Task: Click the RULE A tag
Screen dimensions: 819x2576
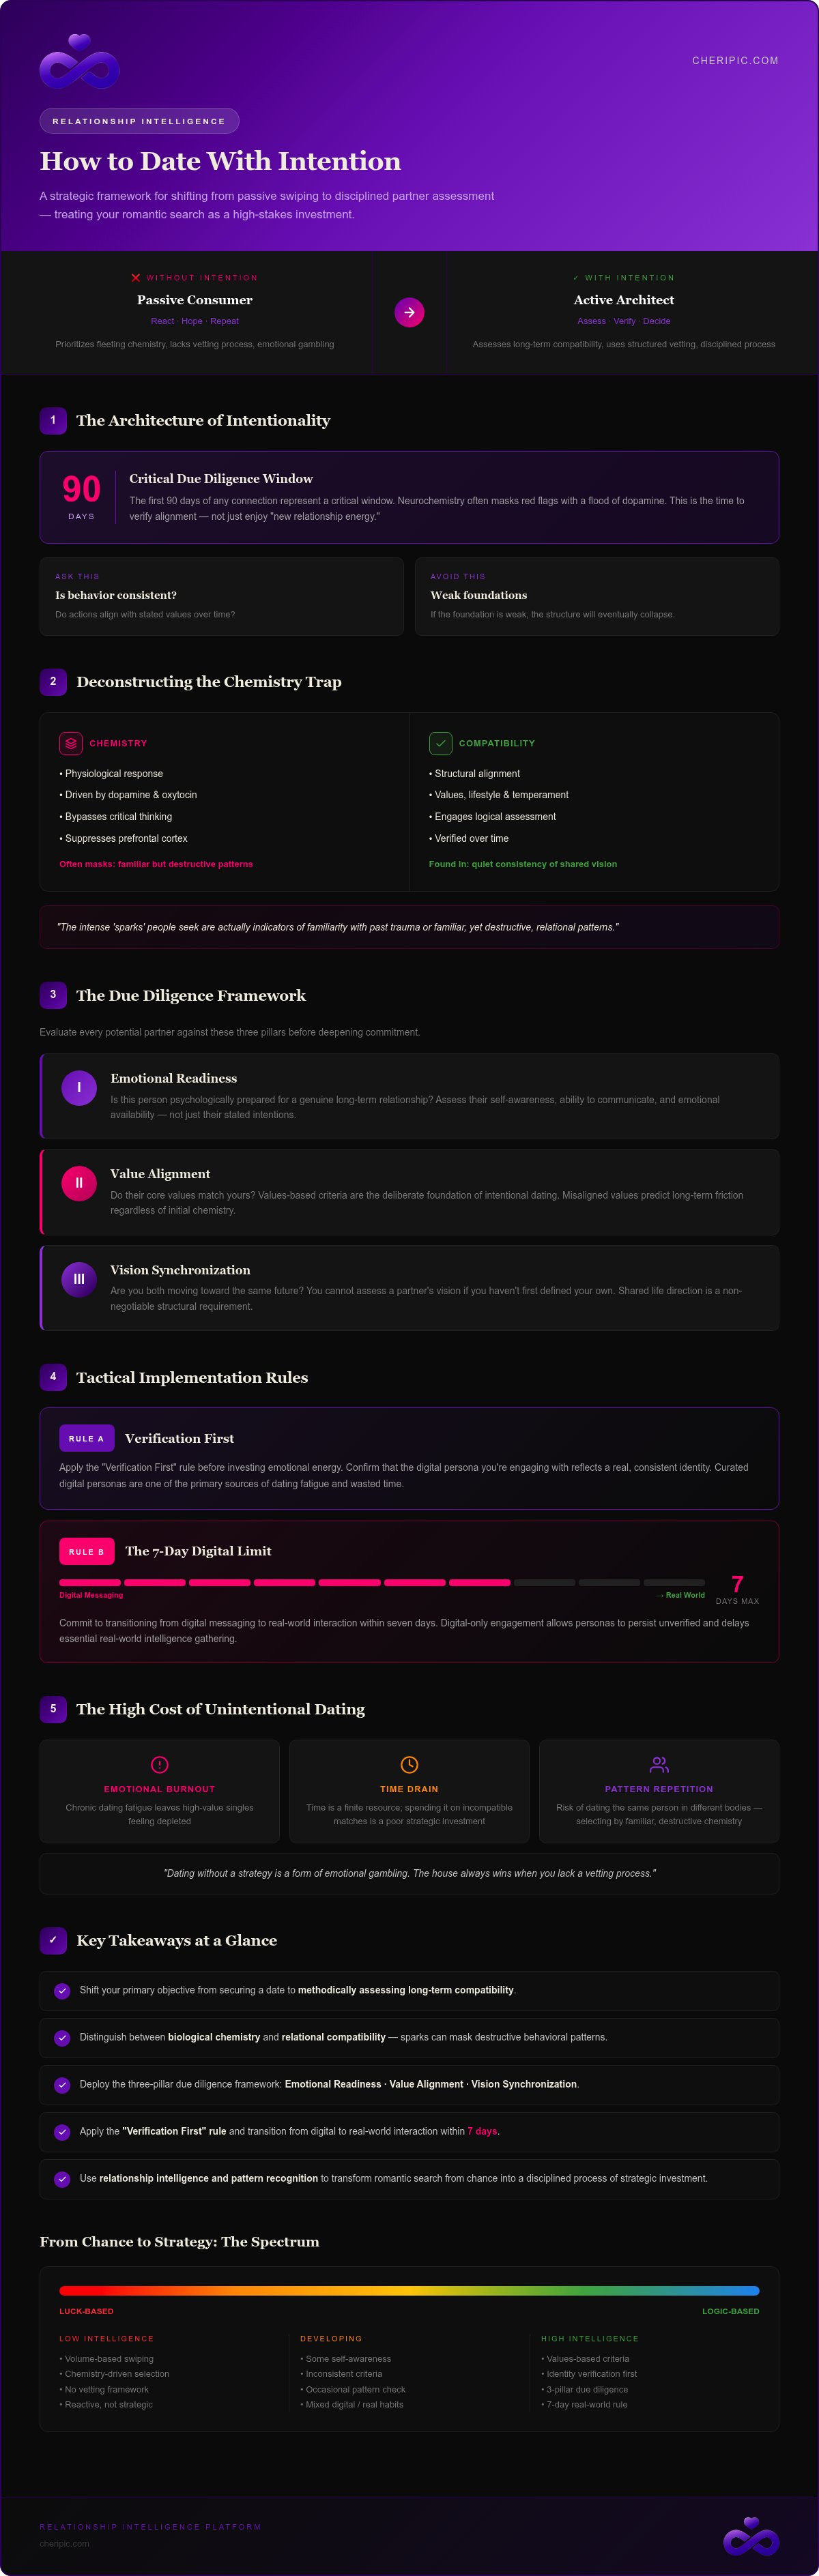Action: pyautogui.click(x=86, y=1438)
